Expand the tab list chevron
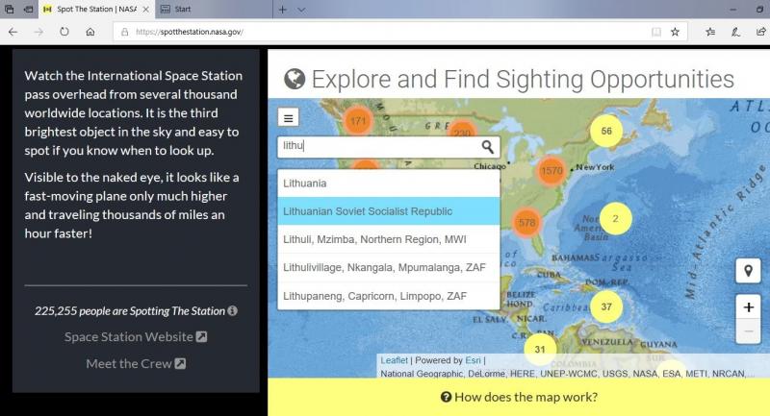The image size is (770, 416). [302, 9]
